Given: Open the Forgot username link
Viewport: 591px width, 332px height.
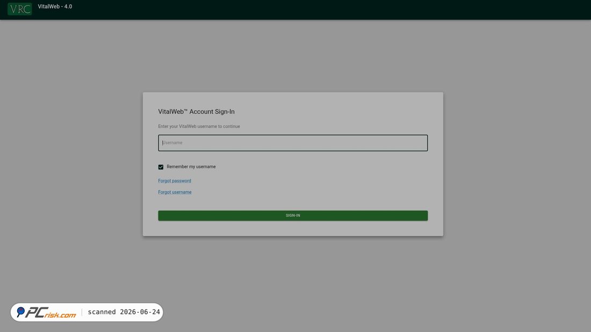Looking at the screenshot, I should click(175, 193).
